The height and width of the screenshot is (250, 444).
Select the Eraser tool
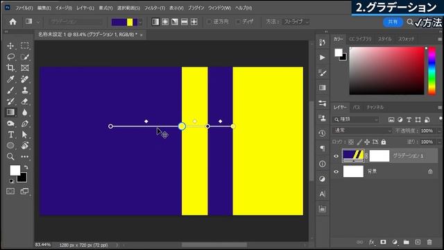tap(25, 101)
